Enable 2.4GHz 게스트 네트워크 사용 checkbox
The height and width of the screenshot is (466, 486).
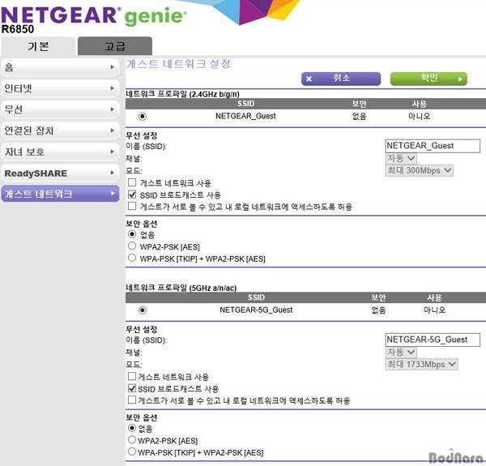point(132,182)
